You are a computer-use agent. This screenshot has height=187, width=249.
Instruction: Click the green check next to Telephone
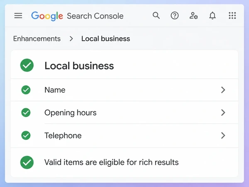coord(26,135)
